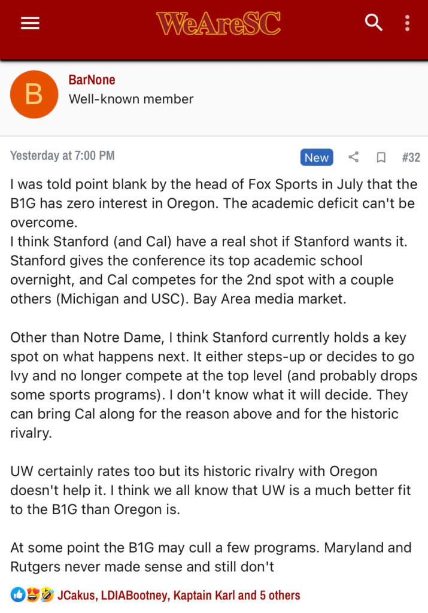428x613 pixels.
Task: Share post #32 via share icon
Action: [354, 157]
